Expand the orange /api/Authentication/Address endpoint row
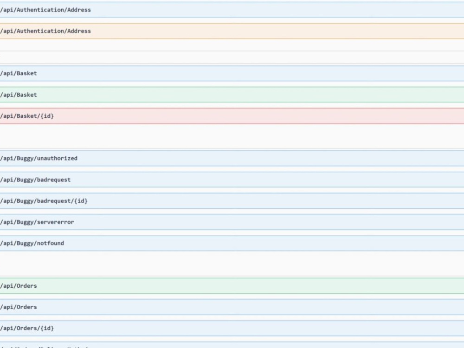The image size is (464, 348). (232, 31)
